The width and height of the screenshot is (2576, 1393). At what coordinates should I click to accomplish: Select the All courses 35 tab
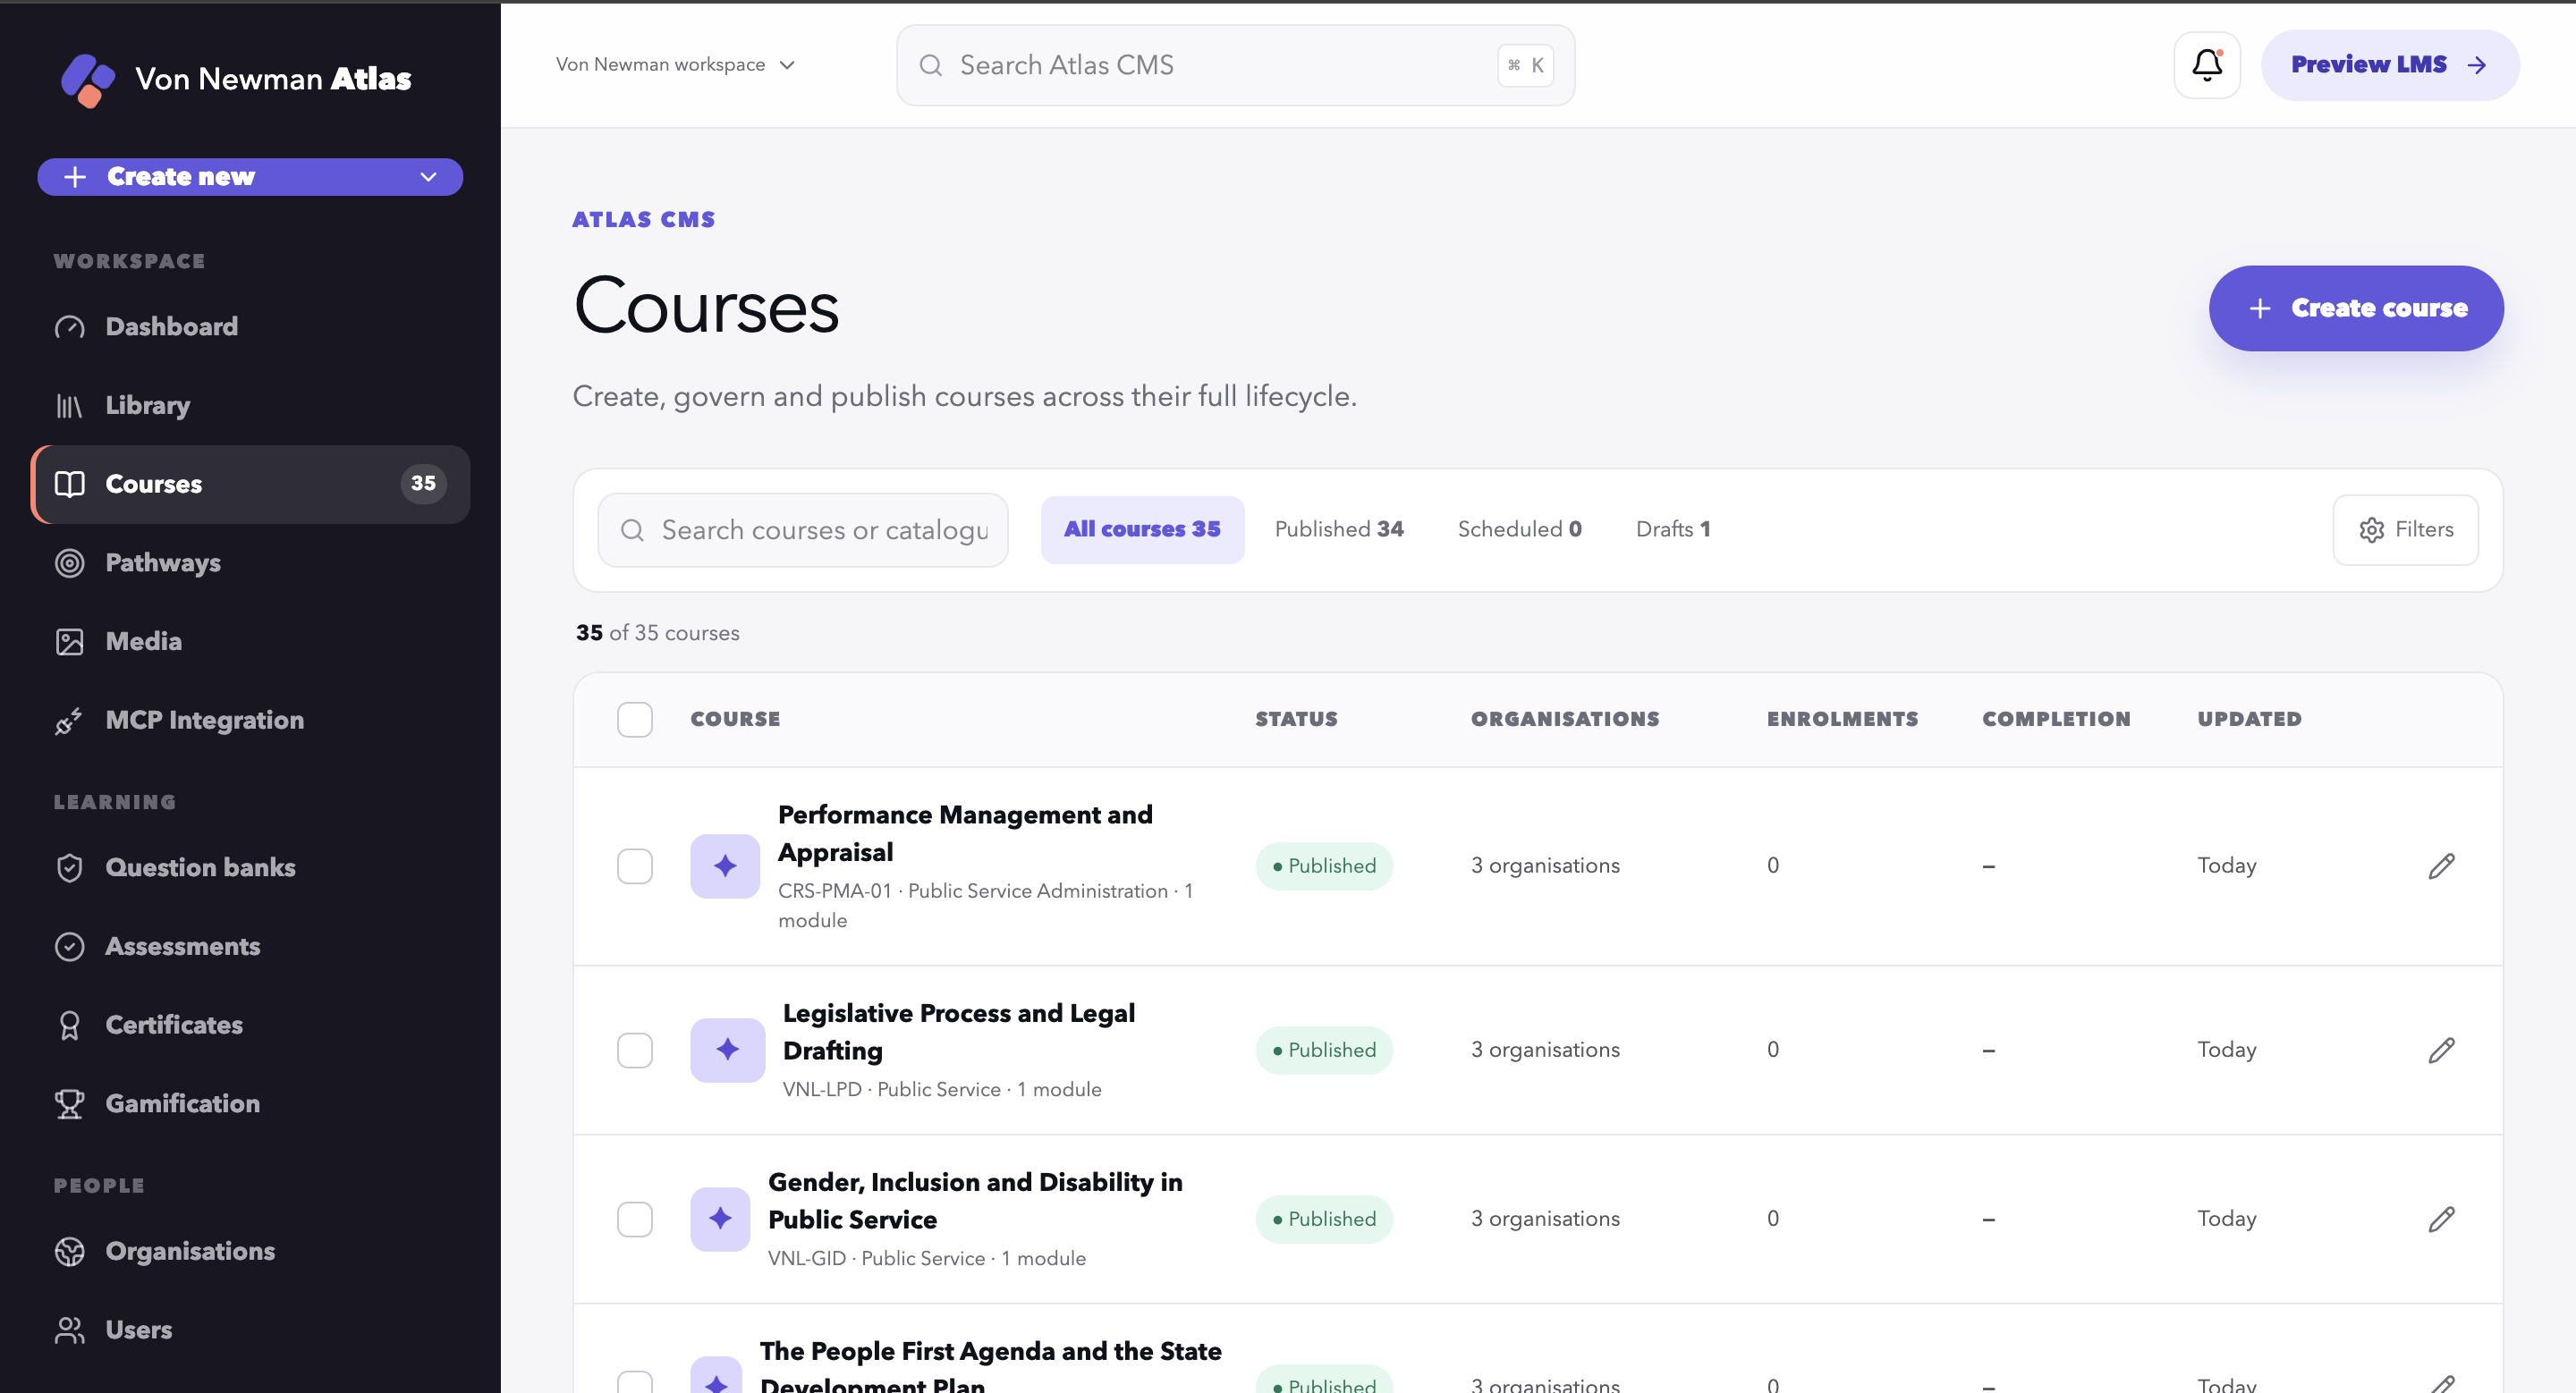click(x=1142, y=529)
